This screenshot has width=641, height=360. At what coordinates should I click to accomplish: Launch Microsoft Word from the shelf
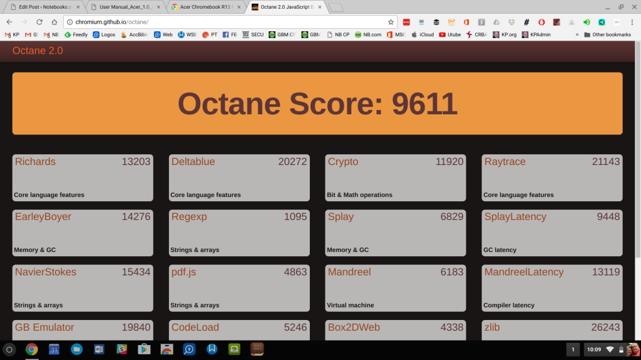point(99,349)
